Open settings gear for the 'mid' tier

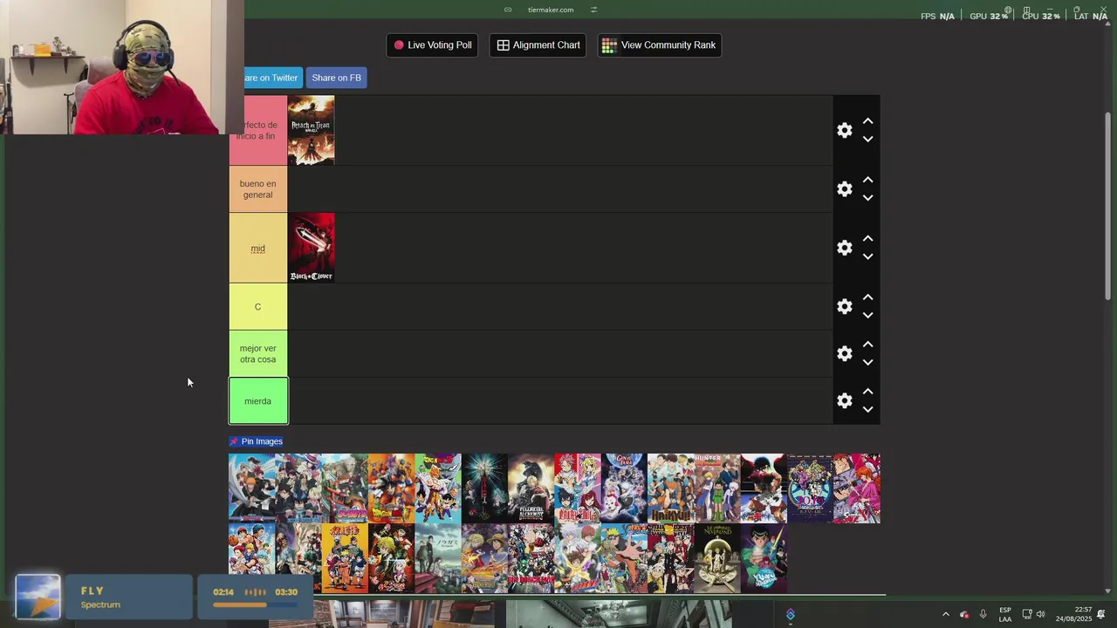point(844,248)
